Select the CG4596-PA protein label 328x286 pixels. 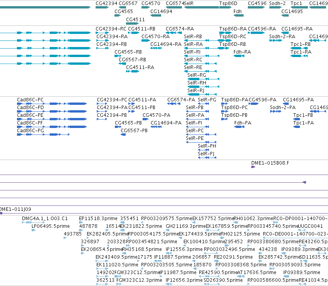262,99
